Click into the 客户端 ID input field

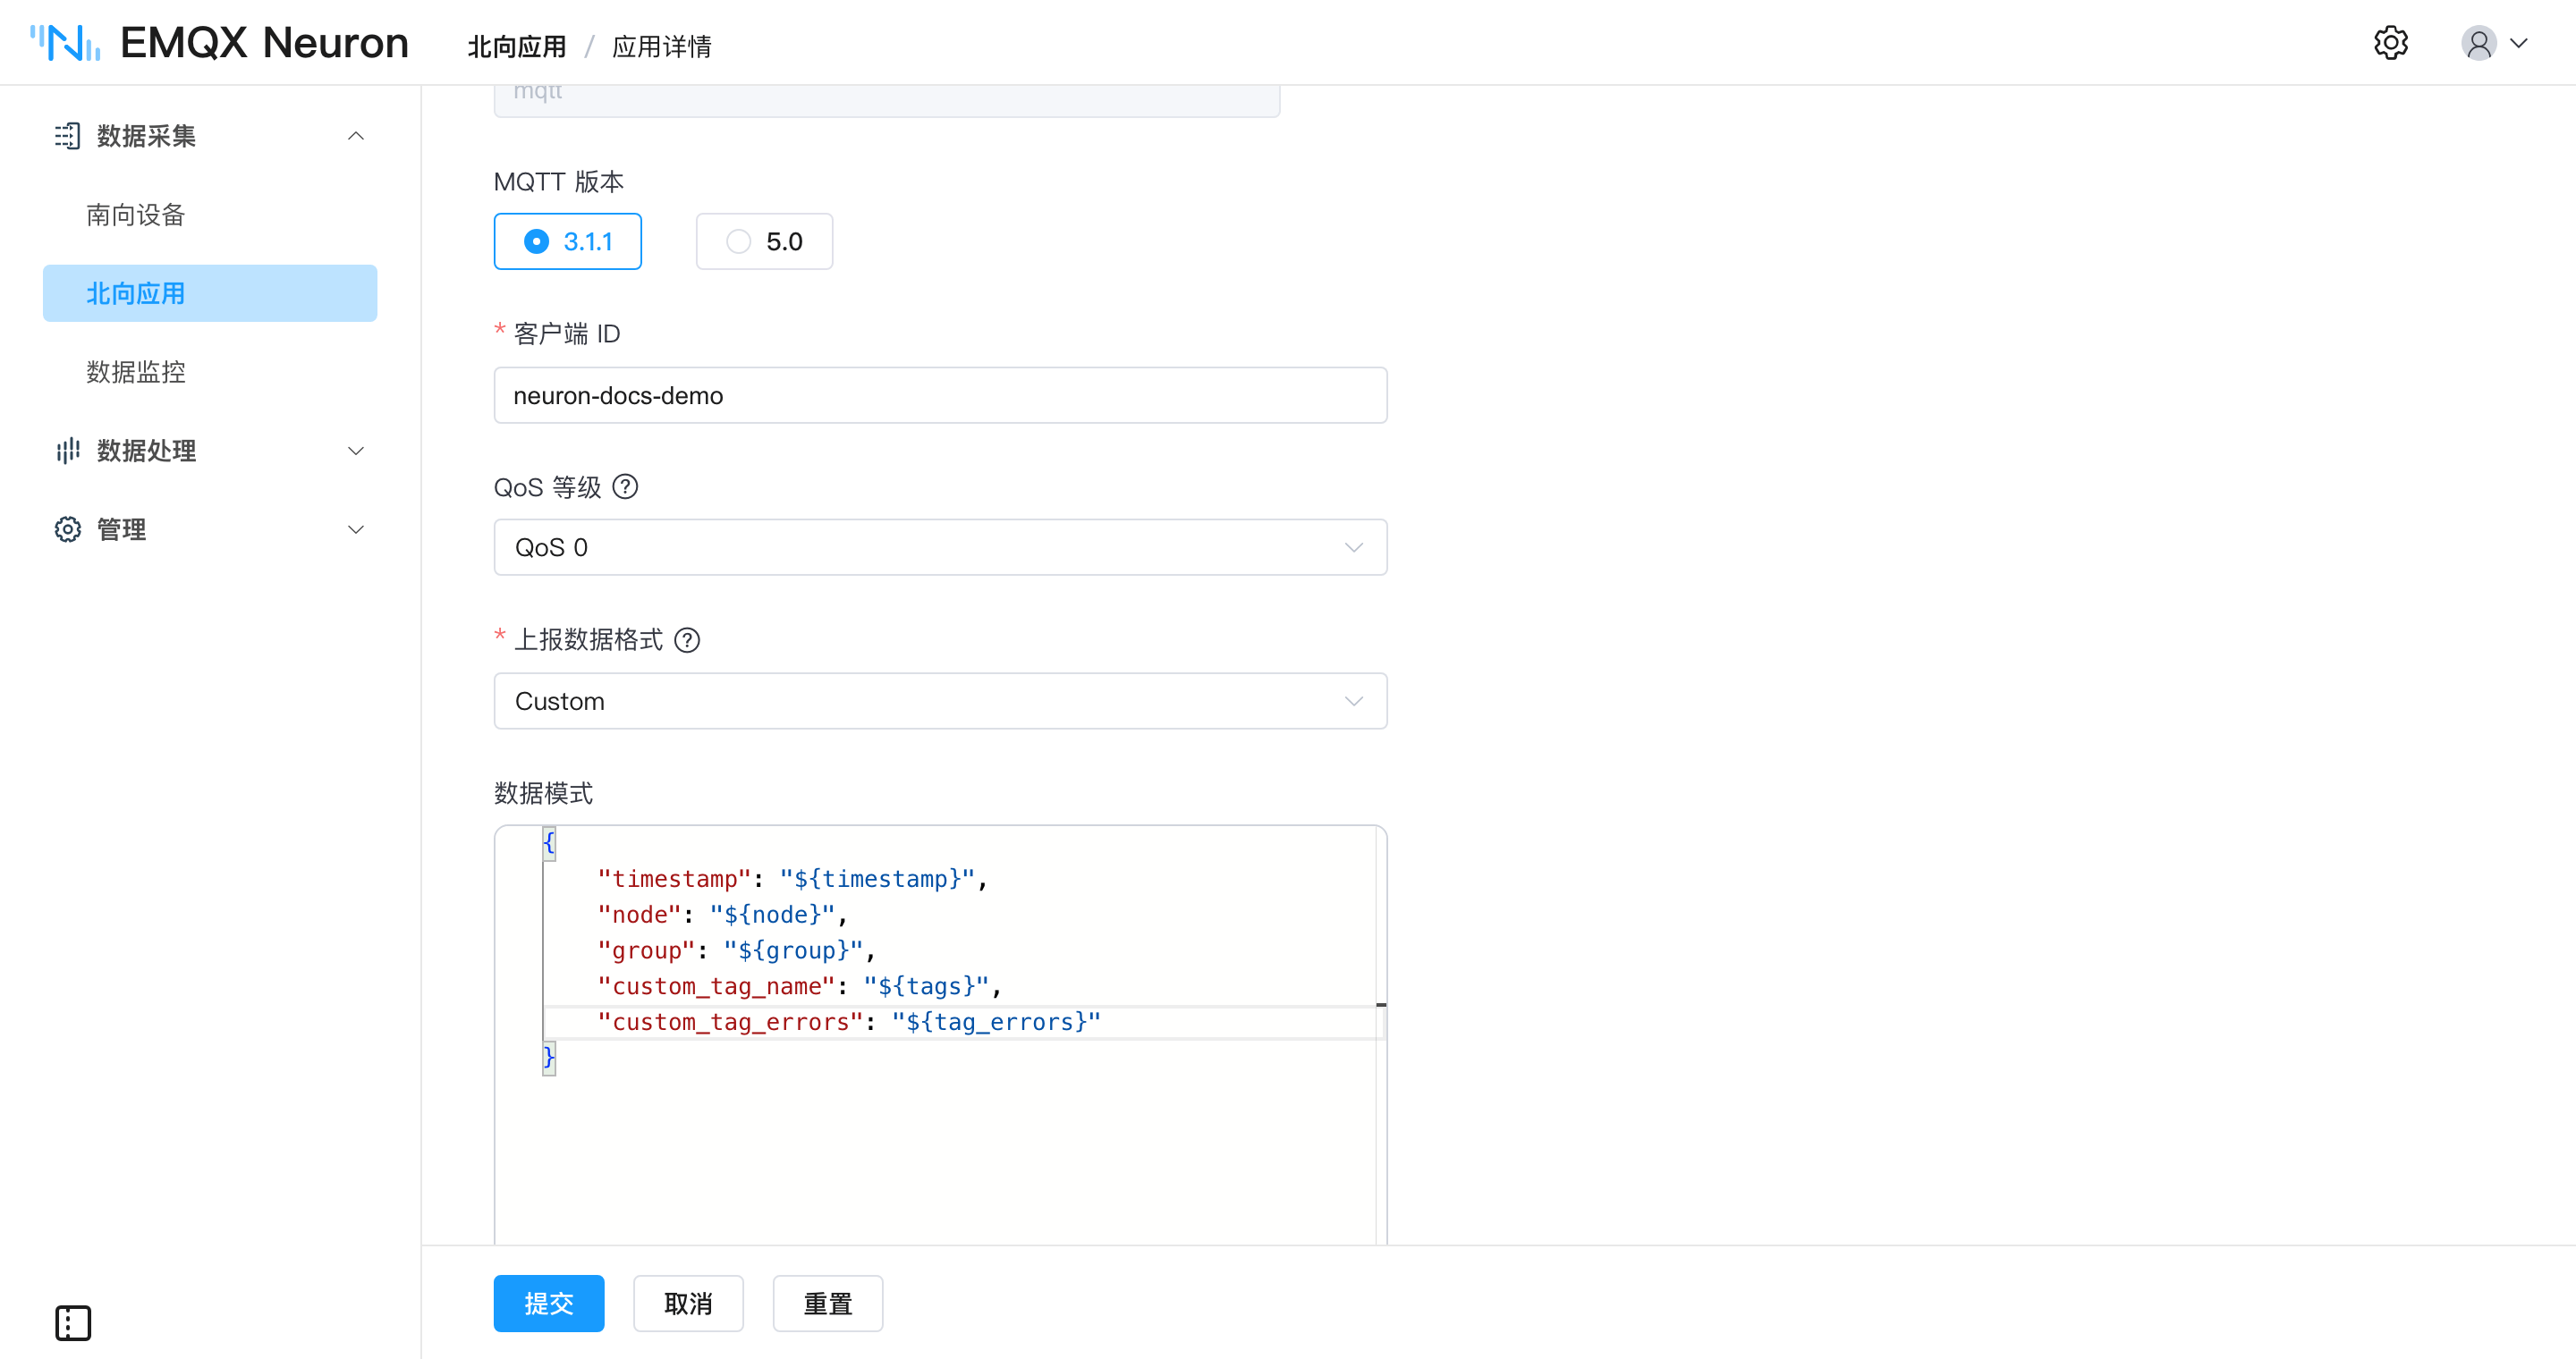pos(940,394)
